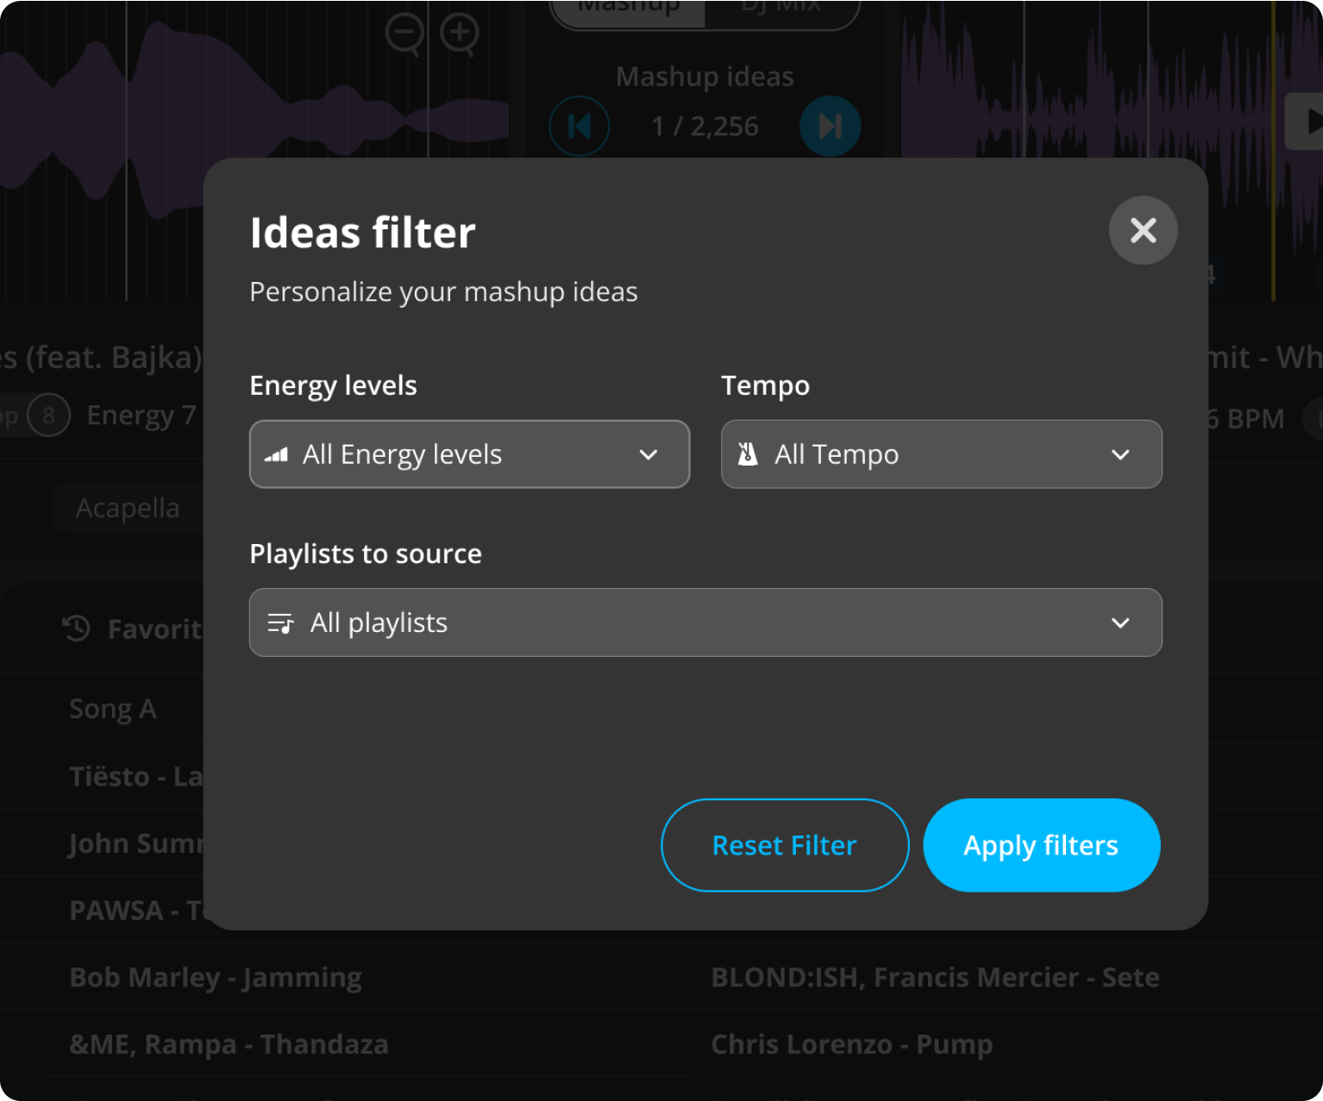Image resolution: width=1323 pixels, height=1101 pixels.
Task: Switch to the Mashup tab
Action: click(628, 9)
